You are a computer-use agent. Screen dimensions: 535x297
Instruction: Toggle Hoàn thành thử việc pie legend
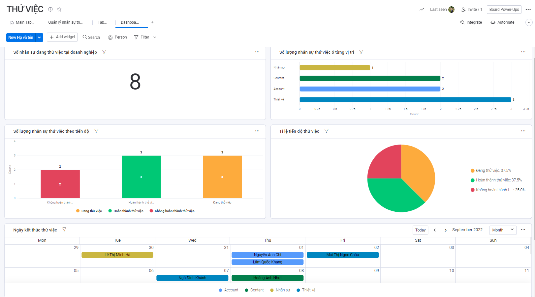(x=496, y=180)
